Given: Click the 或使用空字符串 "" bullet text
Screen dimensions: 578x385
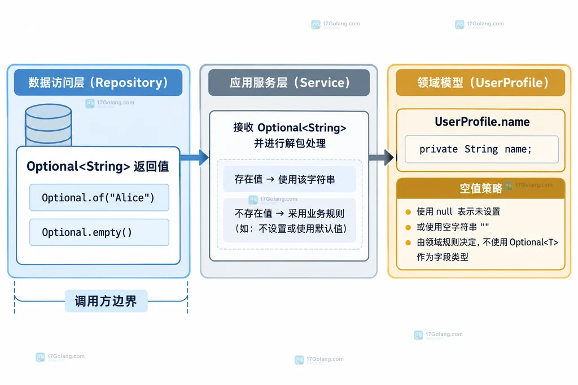Looking at the screenshot, I should [453, 227].
